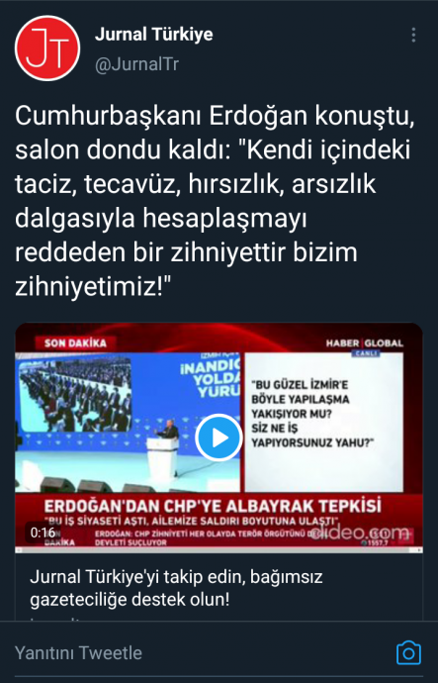This screenshot has width=438, height=683.
Task: Focus the Yanıtını Tweetle reply field
Action: click(x=200, y=652)
